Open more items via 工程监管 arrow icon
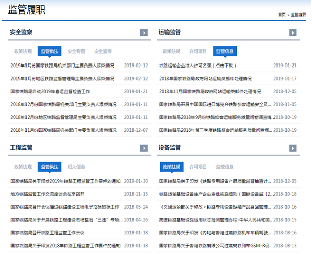Image resolution: width=312 pixels, height=254 pixels. (x=144, y=148)
